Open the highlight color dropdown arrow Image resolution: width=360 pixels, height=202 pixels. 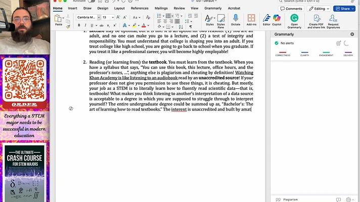(x=139, y=25)
